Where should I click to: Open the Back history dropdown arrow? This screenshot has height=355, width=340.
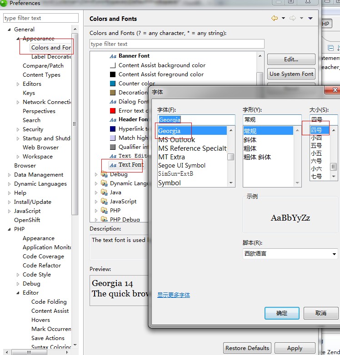pyautogui.click(x=283, y=18)
